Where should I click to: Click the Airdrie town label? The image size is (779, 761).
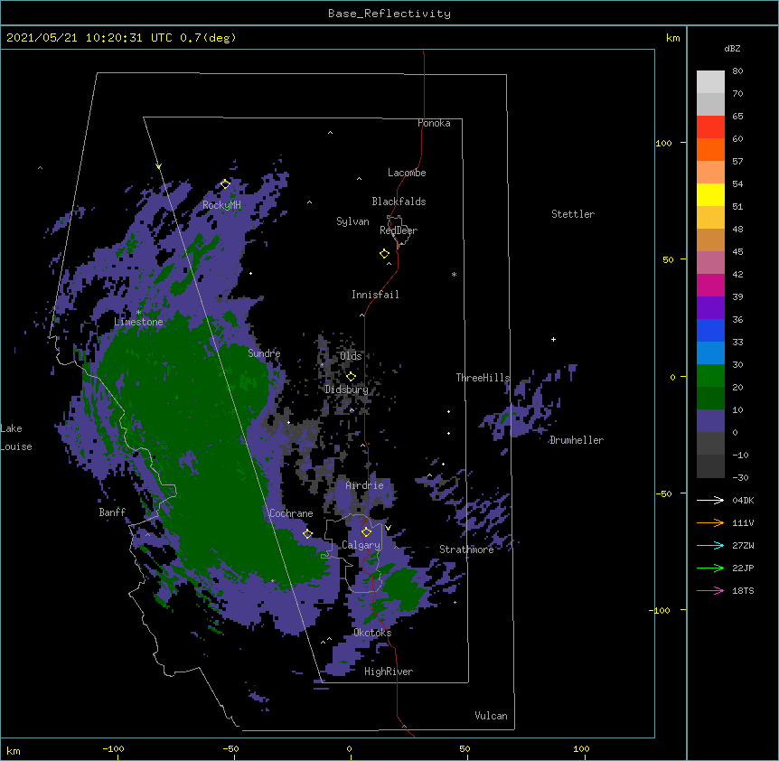coord(364,485)
